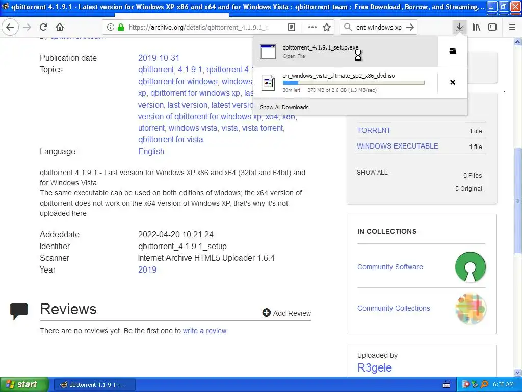Reload the current page
522x392 pixels.
click(43, 27)
